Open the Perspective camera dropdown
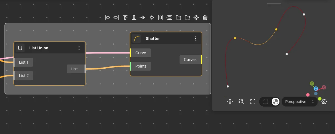 point(299,102)
